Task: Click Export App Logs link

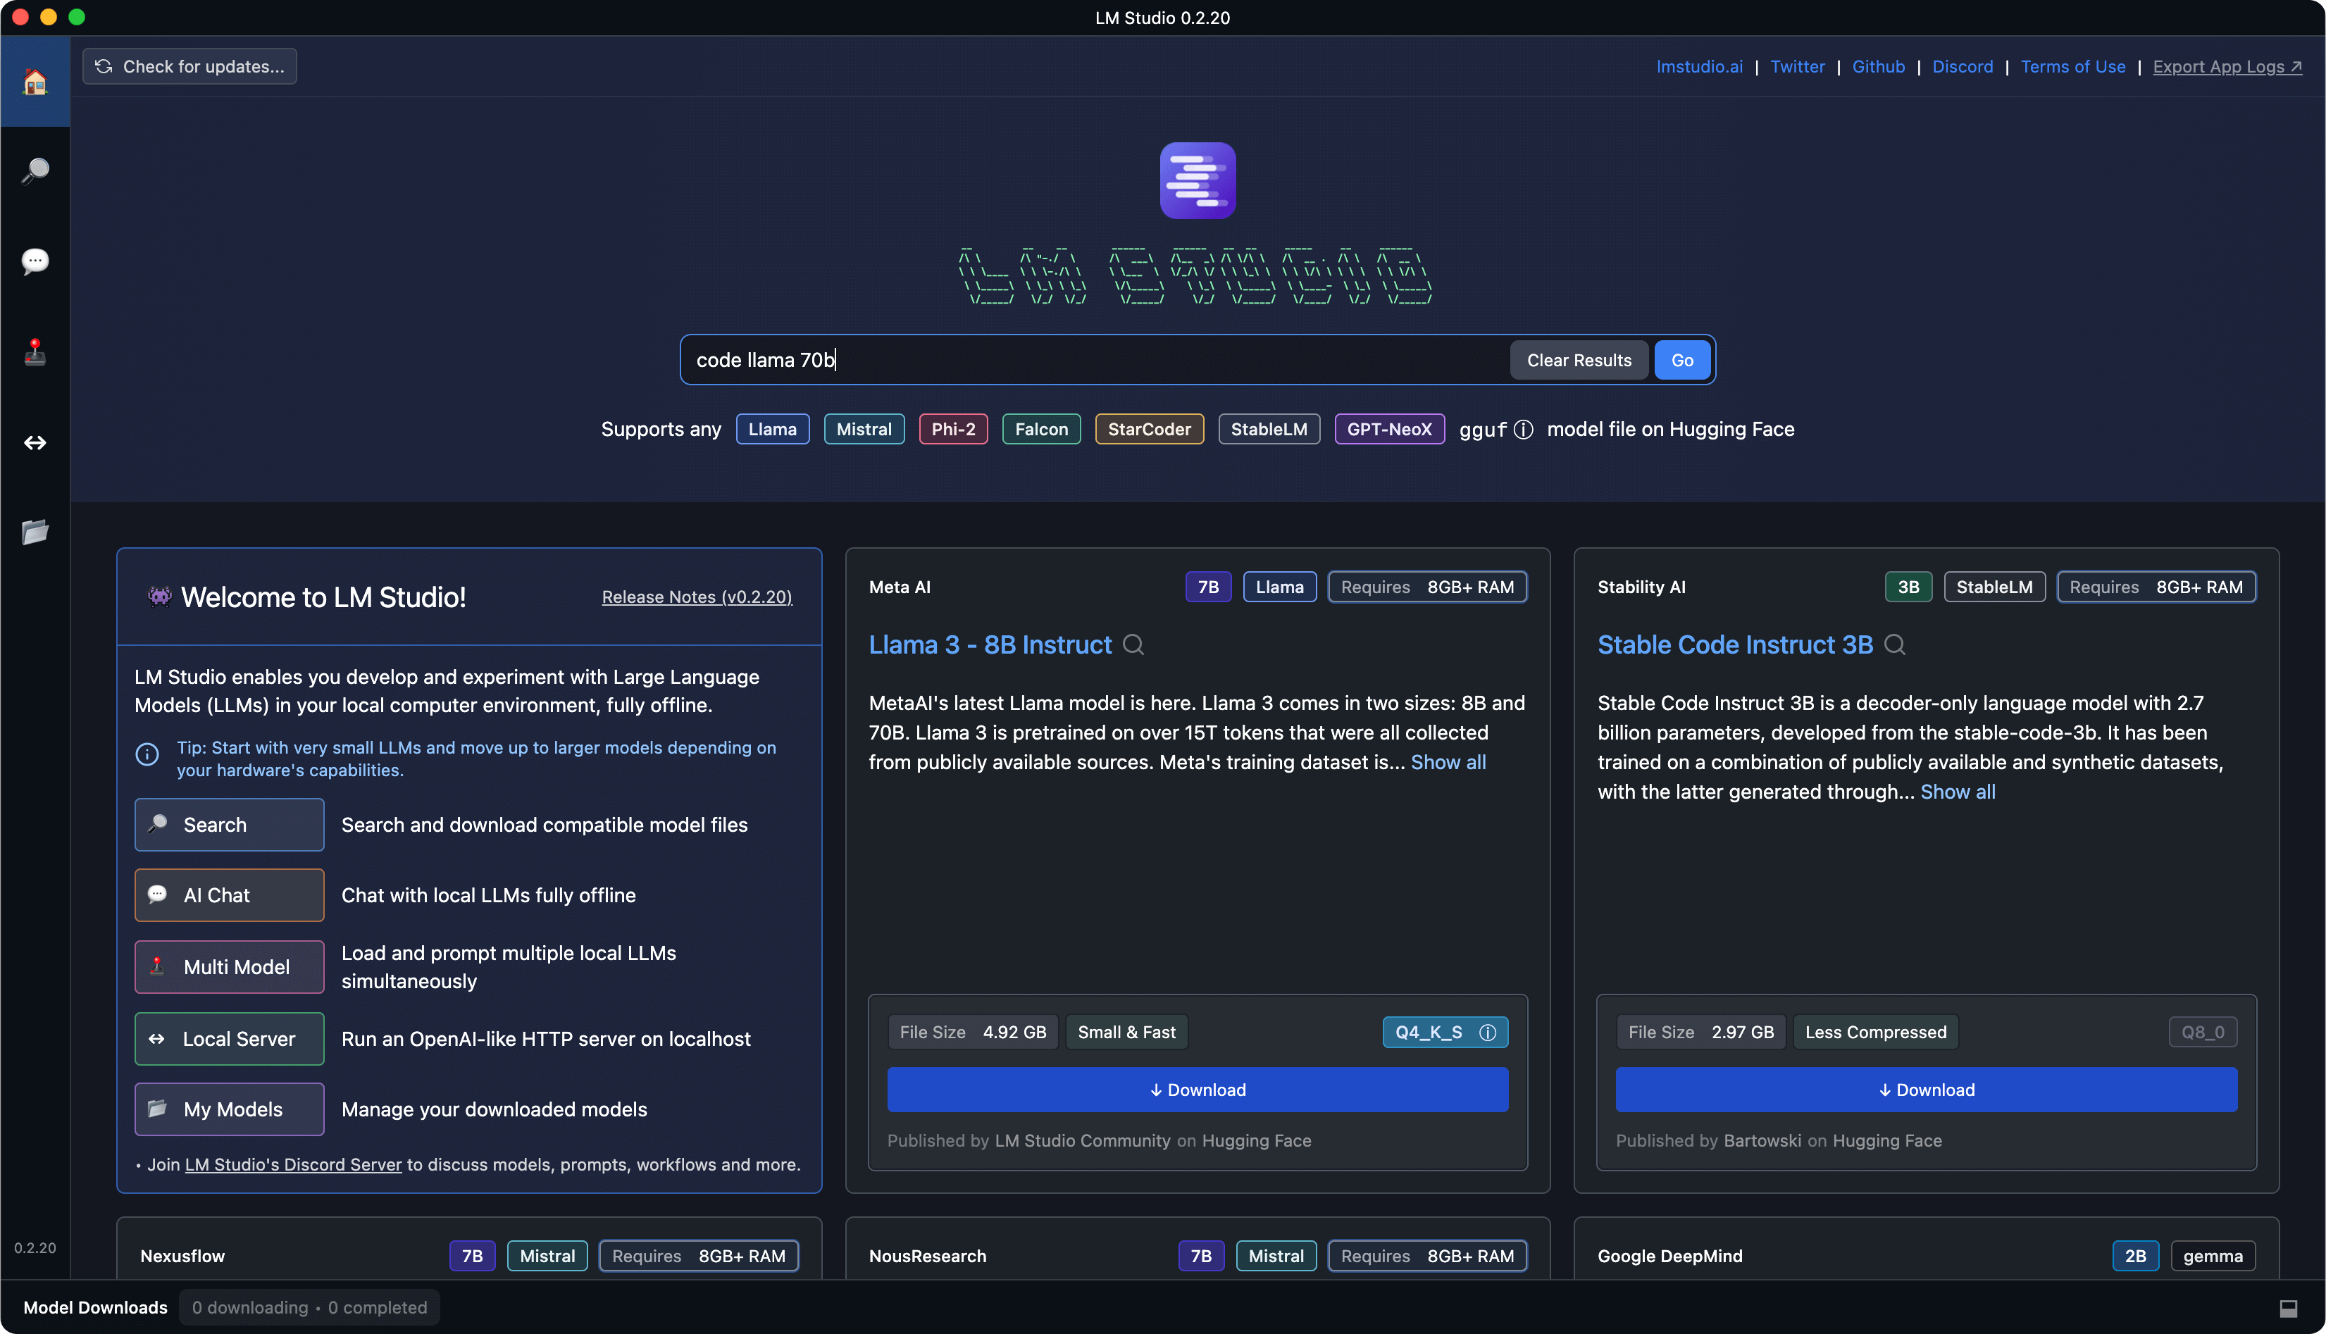Action: coord(2227,67)
